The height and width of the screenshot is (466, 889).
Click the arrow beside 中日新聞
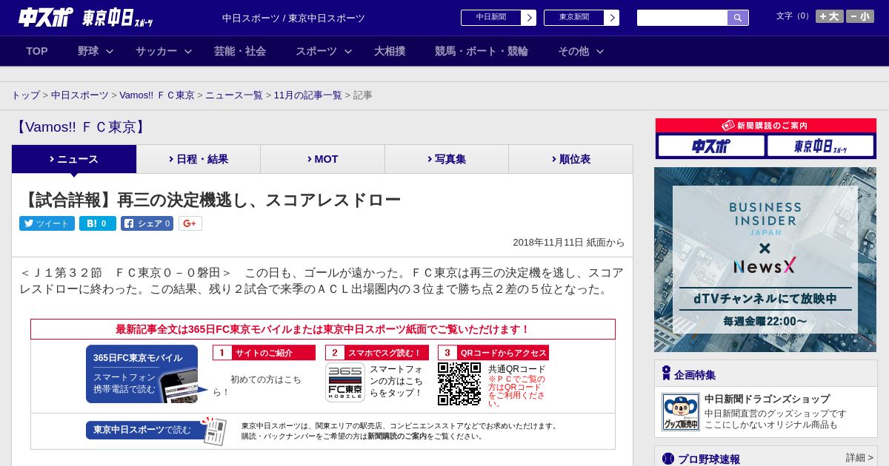tap(529, 18)
